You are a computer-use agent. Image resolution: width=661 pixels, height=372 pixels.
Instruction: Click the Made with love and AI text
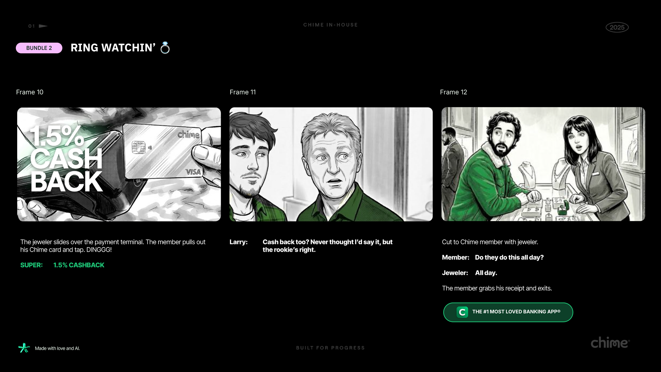click(57, 348)
